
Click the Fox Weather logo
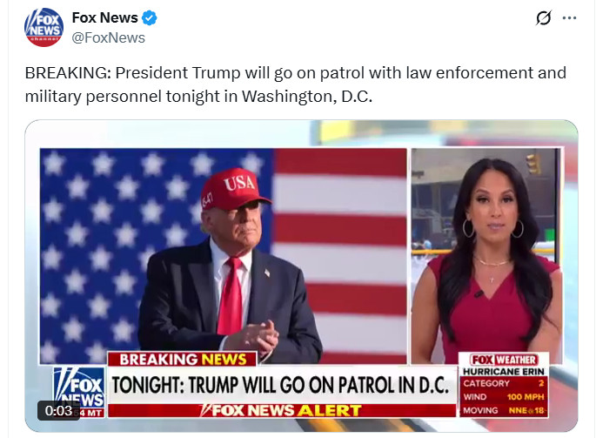click(504, 360)
